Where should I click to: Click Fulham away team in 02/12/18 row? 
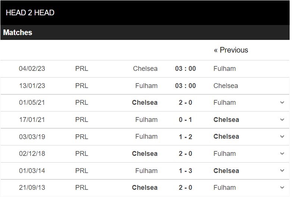[x=225, y=154]
